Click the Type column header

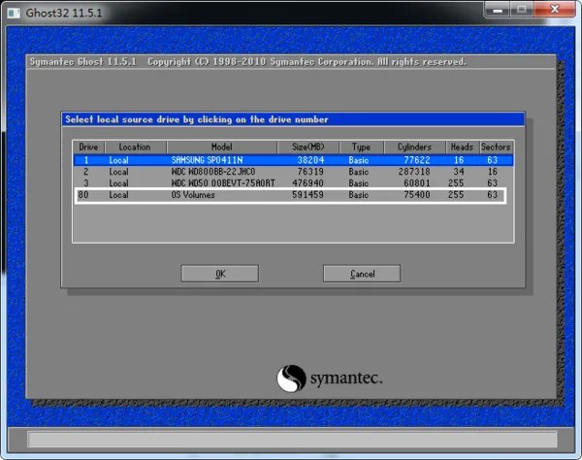pyautogui.click(x=361, y=147)
